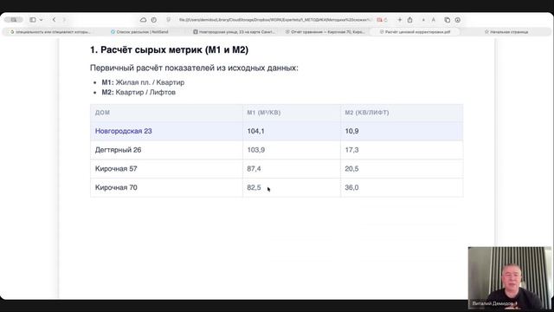Click the tab group pill at far left
Viewport: 554px width, 312px height.
[14, 20]
